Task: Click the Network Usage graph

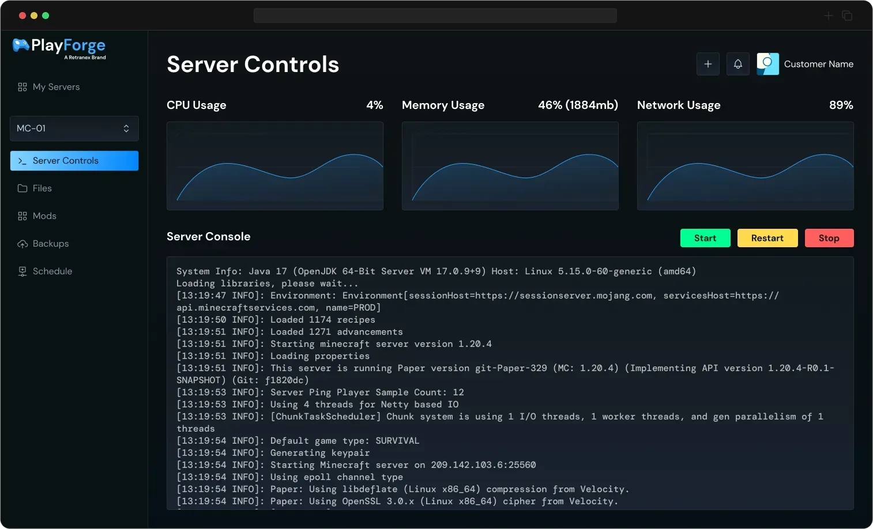Action: [746, 166]
